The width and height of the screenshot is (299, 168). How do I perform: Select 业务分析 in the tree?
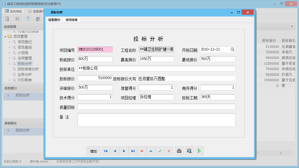pos(25,74)
